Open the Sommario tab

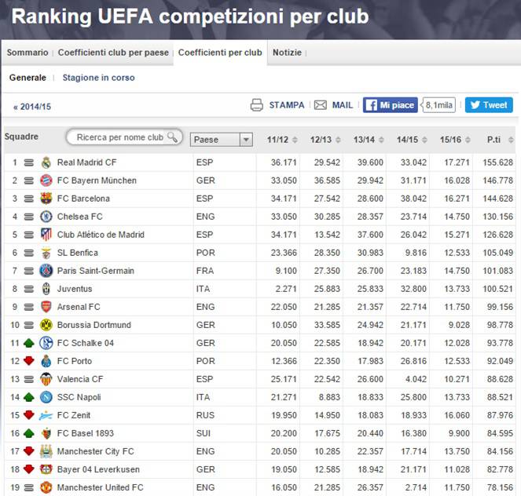click(x=28, y=53)
